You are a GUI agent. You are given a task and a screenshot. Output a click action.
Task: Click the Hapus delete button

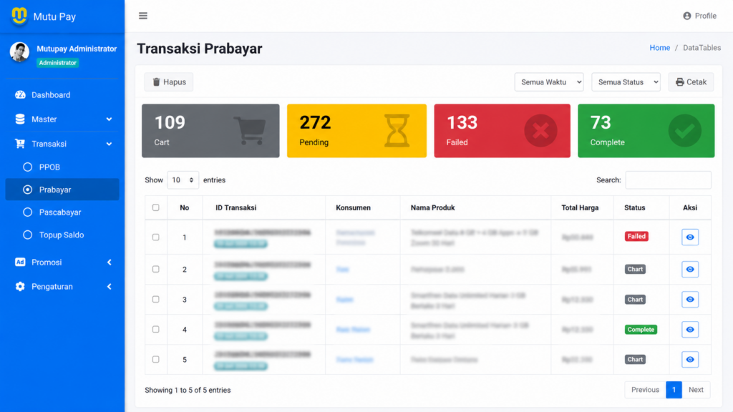tap(169, 82)
